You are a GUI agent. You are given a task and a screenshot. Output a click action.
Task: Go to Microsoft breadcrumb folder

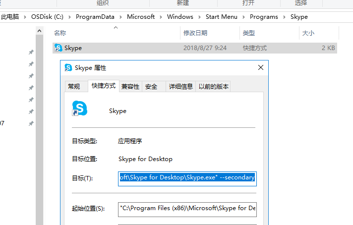[141, 17]
